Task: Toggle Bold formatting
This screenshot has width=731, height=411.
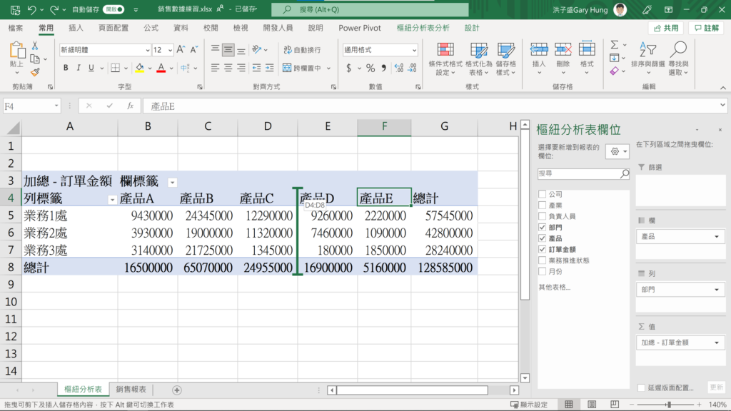Action: [x=66, y=68]
